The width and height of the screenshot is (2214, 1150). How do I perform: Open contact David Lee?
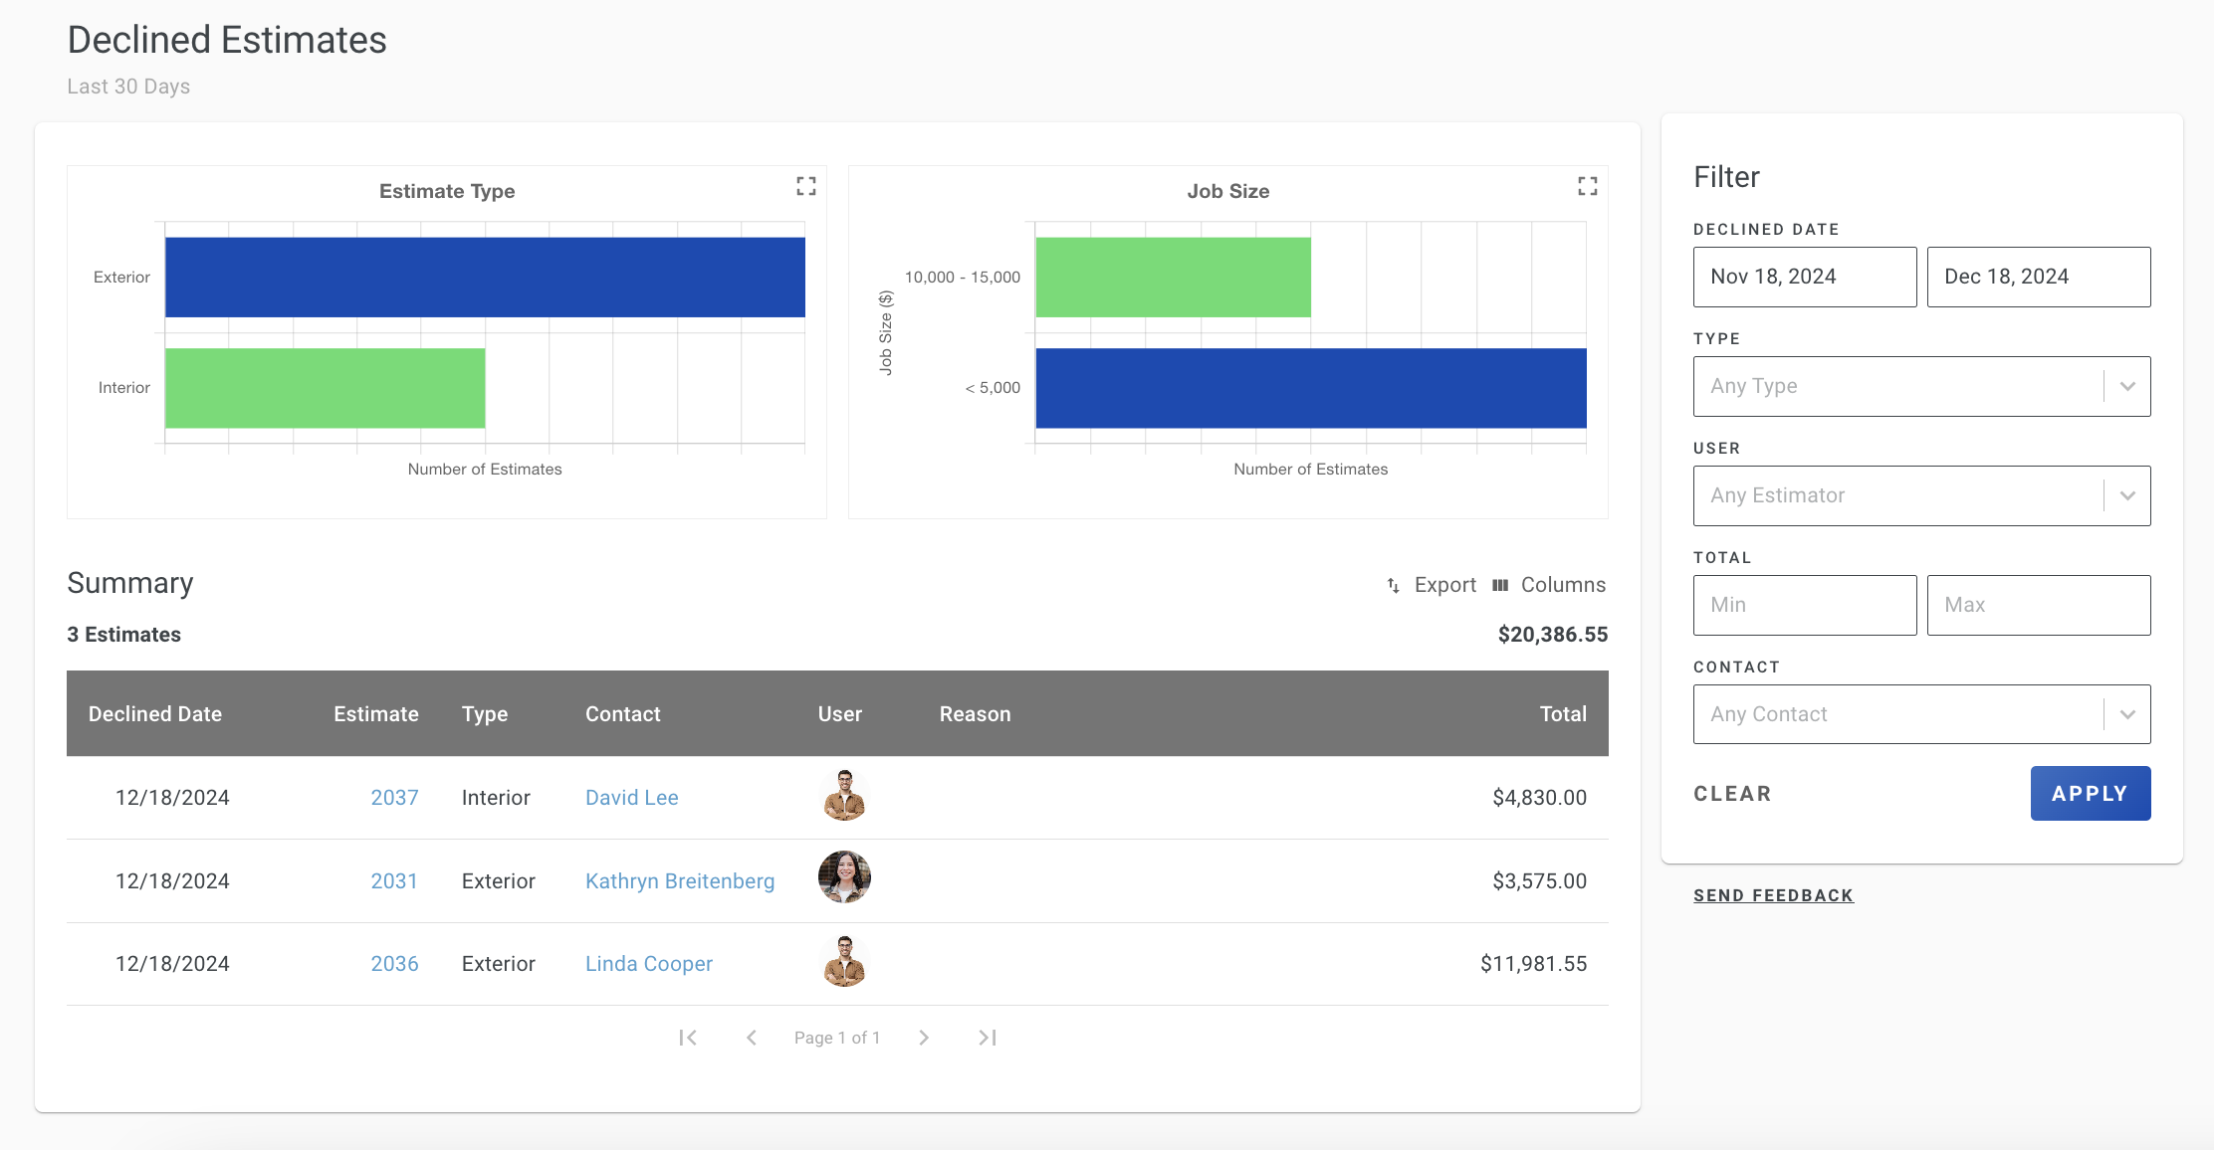pyautogui.click(x=631, y=798)
